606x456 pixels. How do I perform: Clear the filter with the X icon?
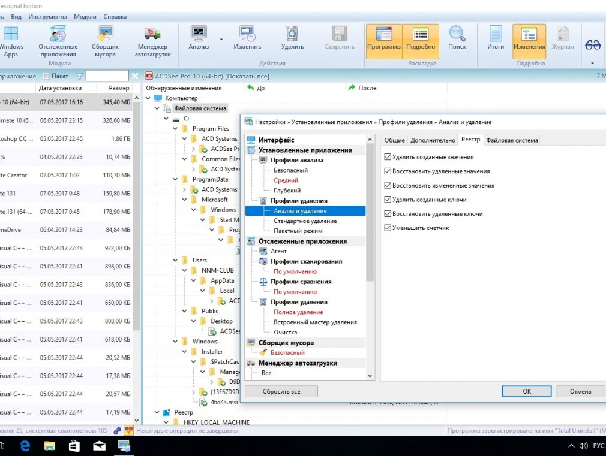coord(135,76)
